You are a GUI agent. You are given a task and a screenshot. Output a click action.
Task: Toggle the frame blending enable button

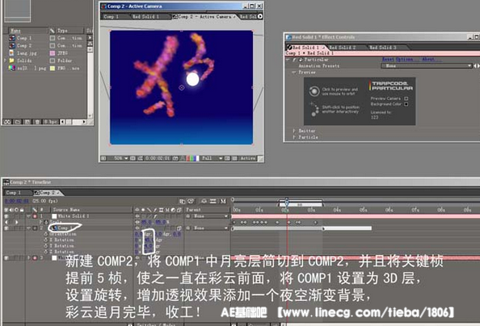click(x=213, y=201)
